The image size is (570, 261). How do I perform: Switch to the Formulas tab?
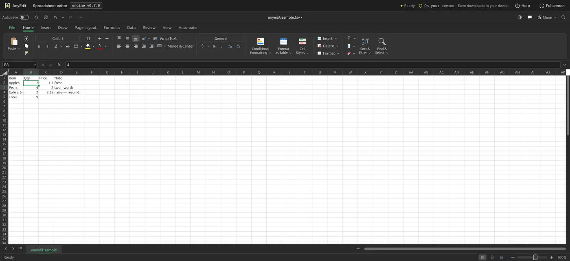112,28
